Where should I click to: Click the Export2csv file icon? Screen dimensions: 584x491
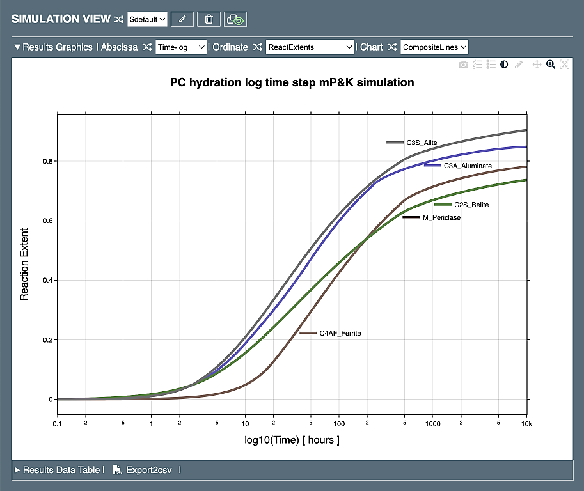(x=117, y=470)
